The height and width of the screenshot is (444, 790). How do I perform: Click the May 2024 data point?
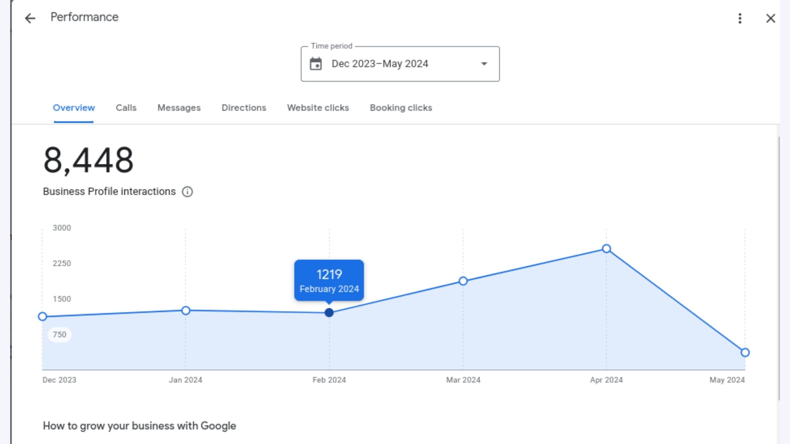pos(745,352)
